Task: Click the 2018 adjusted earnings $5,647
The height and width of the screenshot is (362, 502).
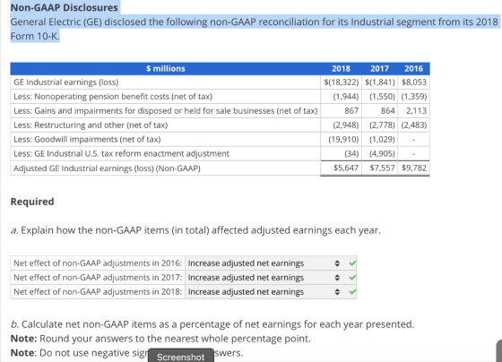Action: 346,168
